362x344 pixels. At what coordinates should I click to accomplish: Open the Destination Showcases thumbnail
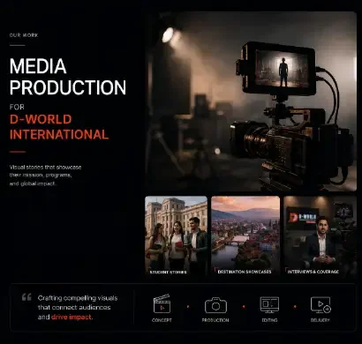245,236
